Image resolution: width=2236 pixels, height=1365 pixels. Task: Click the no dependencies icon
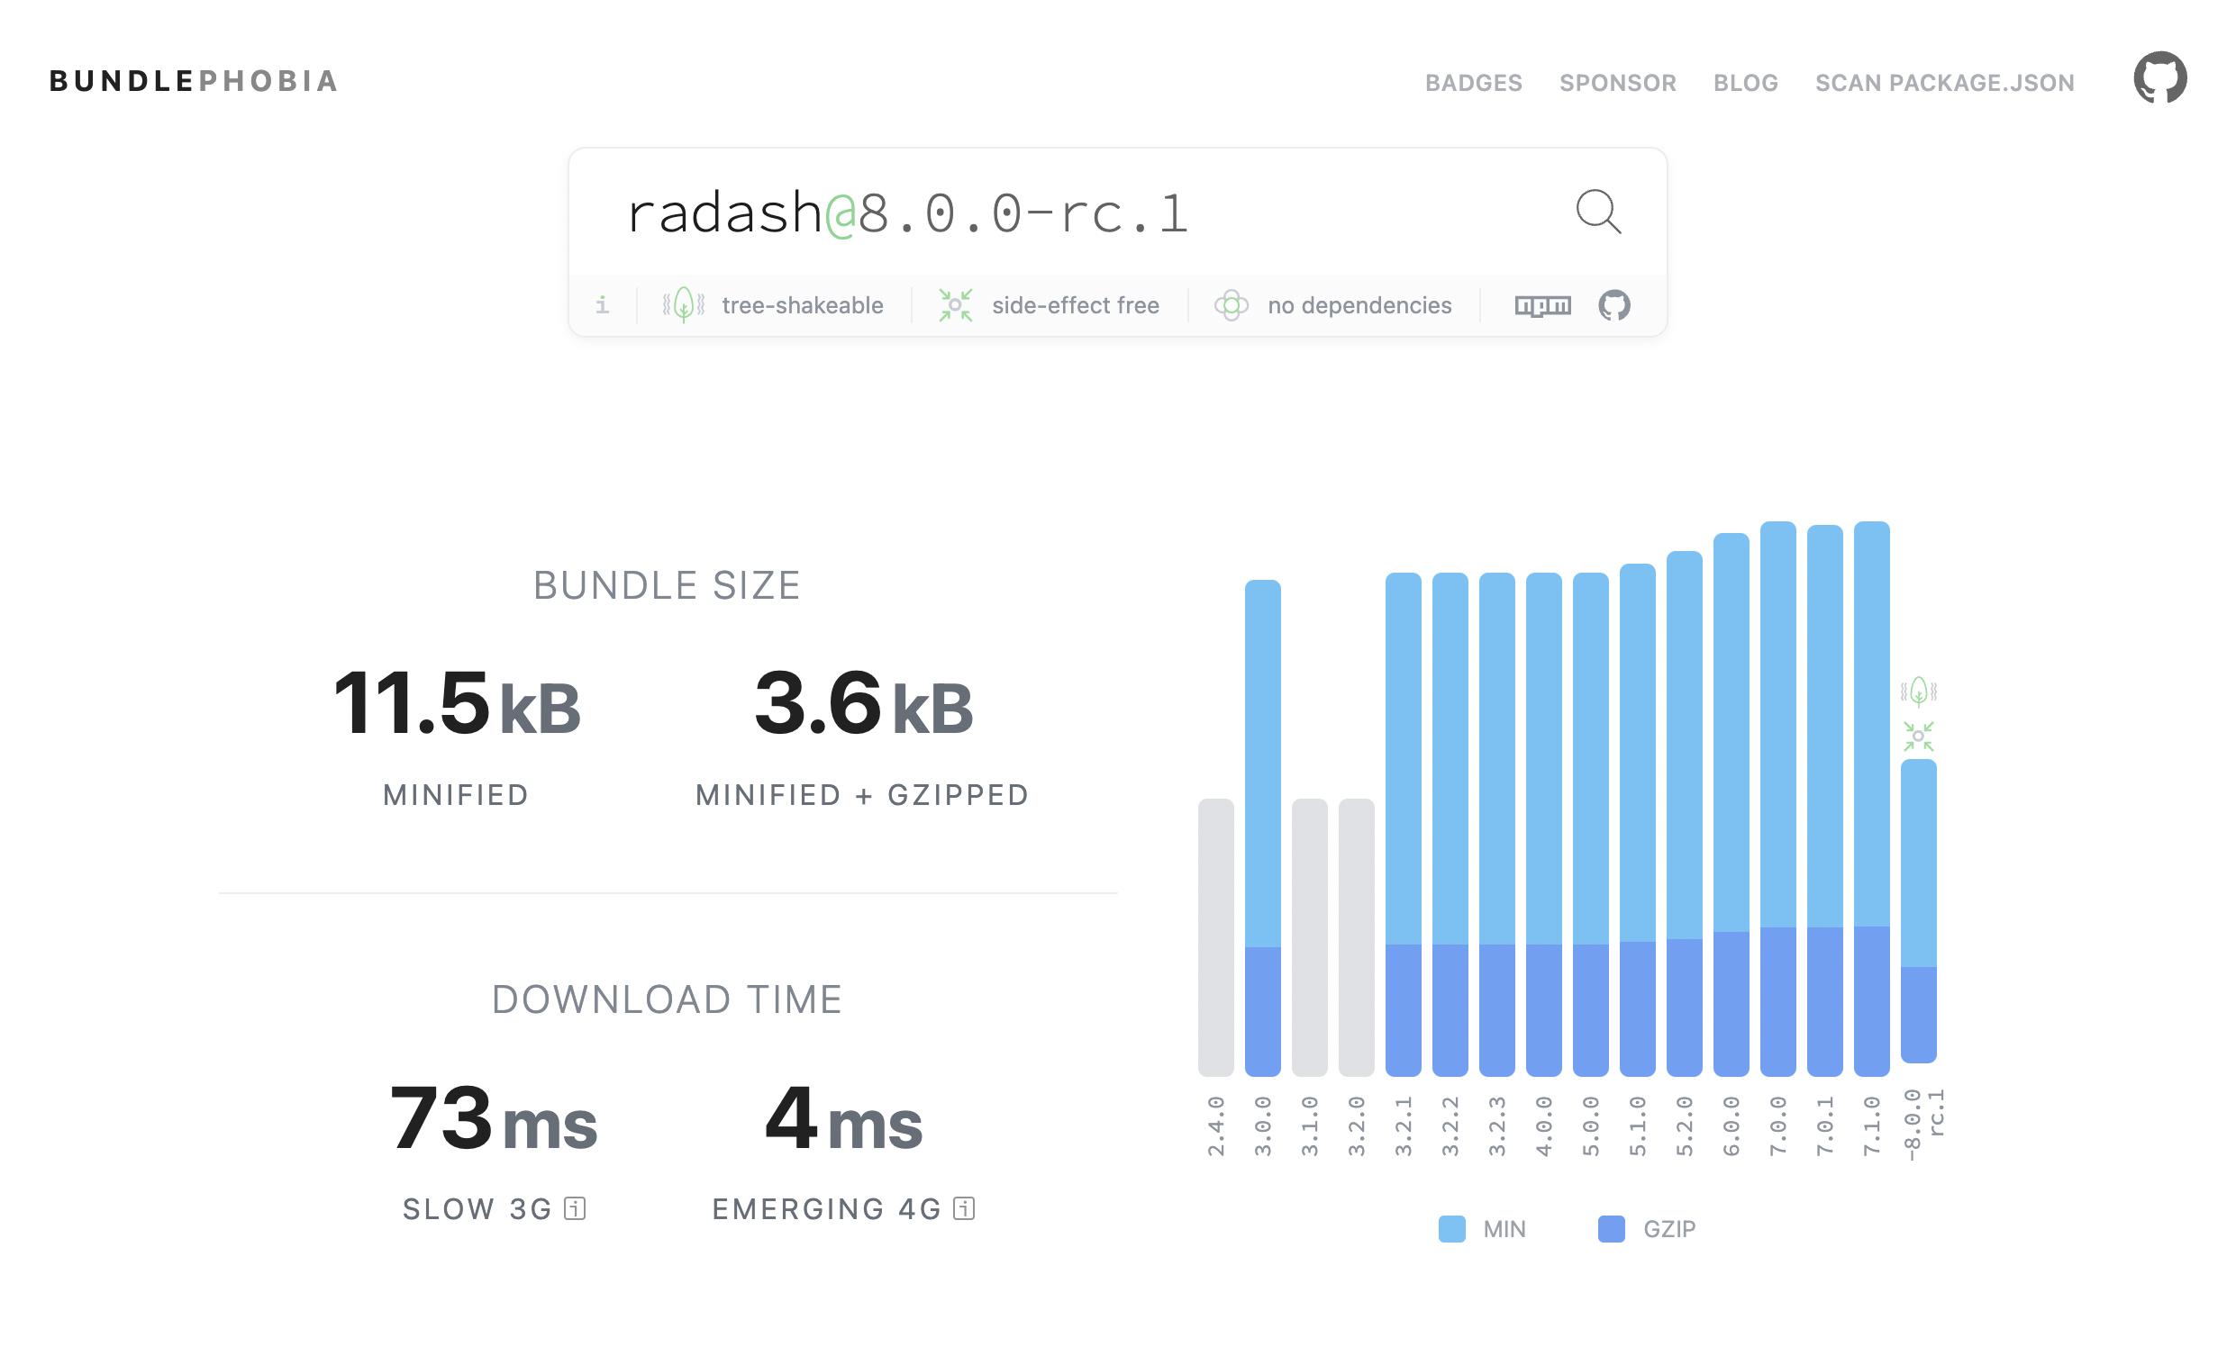[x=1231, y=305]
